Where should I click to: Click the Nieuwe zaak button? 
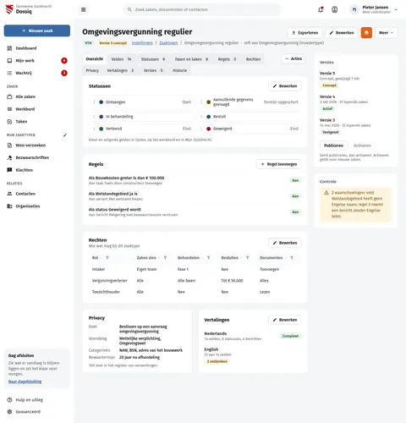tap(37, 30)
